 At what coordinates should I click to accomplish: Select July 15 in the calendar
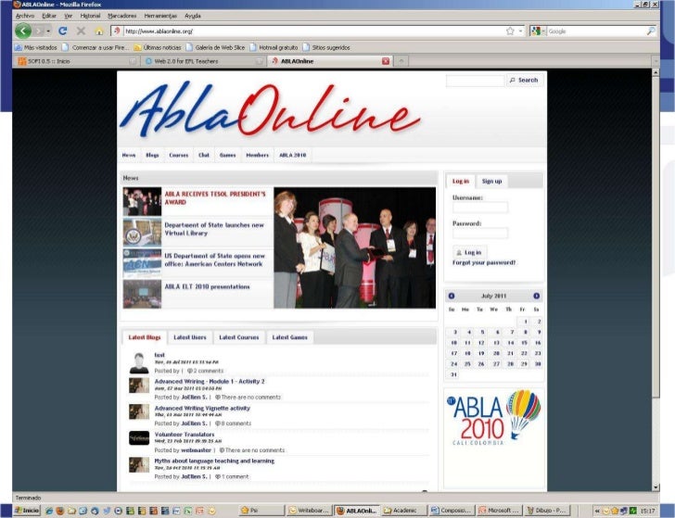[x=524, y=343]
